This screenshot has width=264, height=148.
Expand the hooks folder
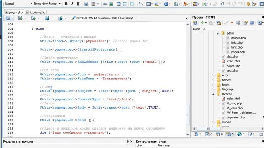coord(213,85)
